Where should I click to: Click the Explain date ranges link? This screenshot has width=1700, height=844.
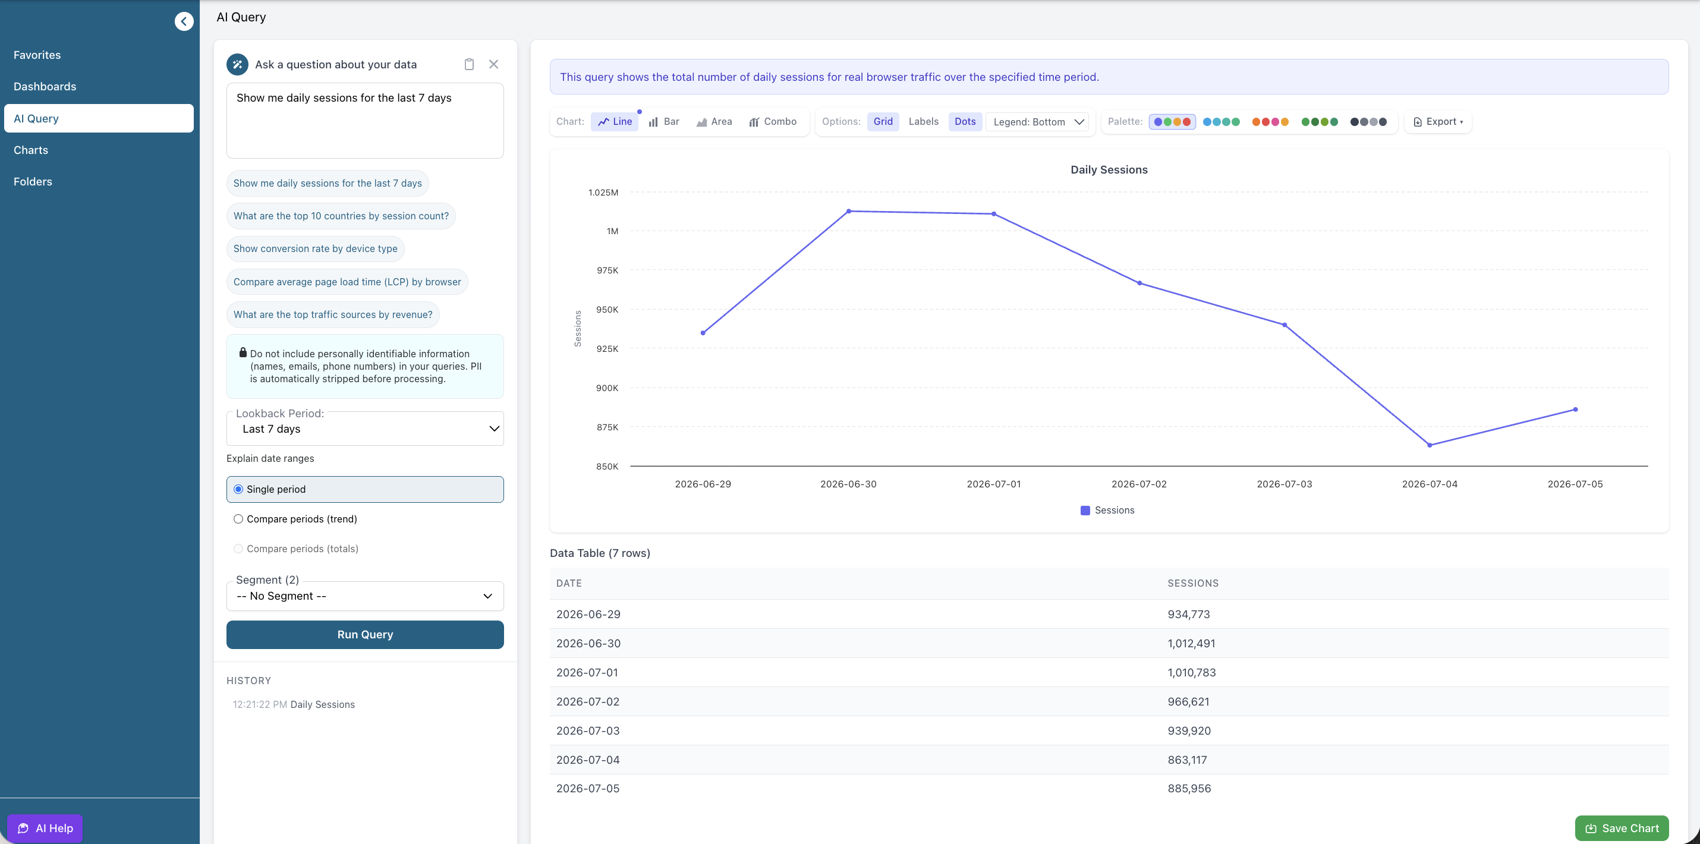coord(270,459)
